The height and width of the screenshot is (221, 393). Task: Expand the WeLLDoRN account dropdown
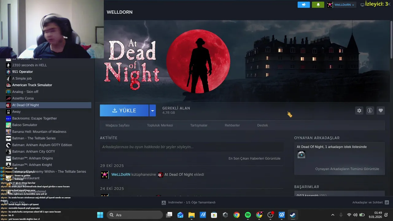click(x=344, y=5)
